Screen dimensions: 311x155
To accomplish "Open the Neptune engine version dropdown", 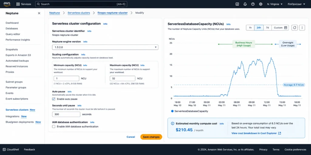I will 105,47.
